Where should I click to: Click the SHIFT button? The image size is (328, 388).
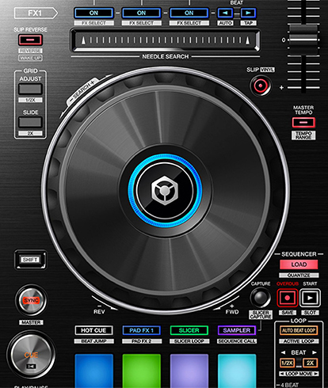pyautogui.click(x=30, y=260)
